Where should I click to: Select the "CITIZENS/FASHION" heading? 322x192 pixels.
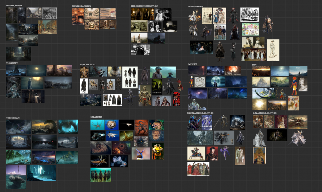tap(195, 6)
